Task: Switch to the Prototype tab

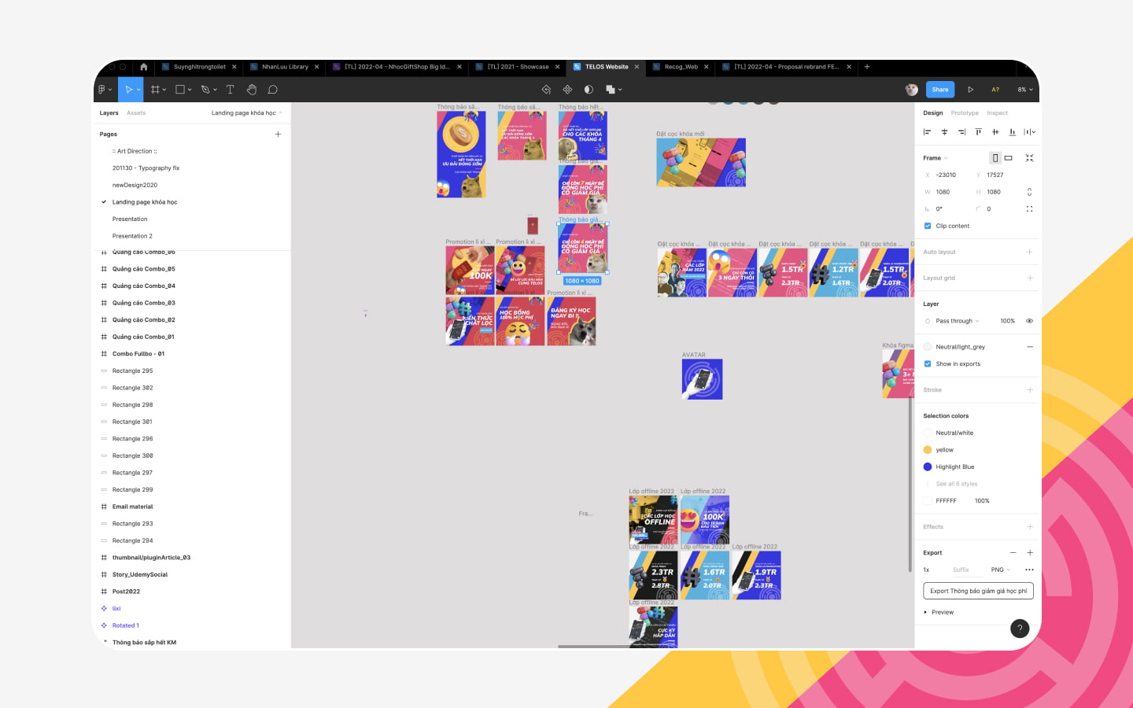Action: [x=965, y=113]
